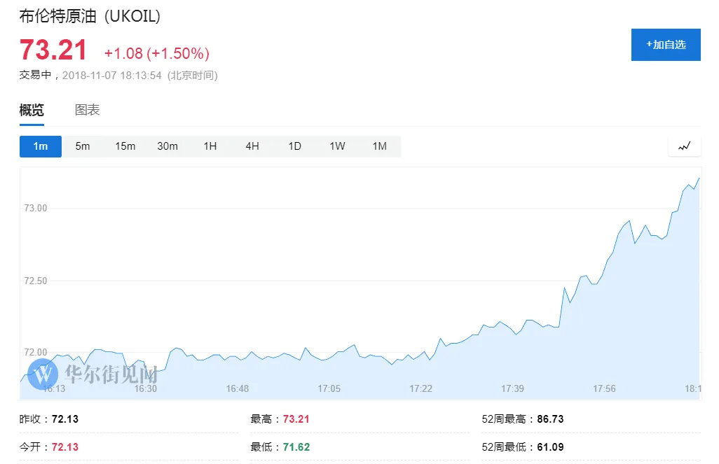The height and width of the screenshot is (464, 719).
Task: Click the 52周最高 86.73 value
Action: (550, 419)
